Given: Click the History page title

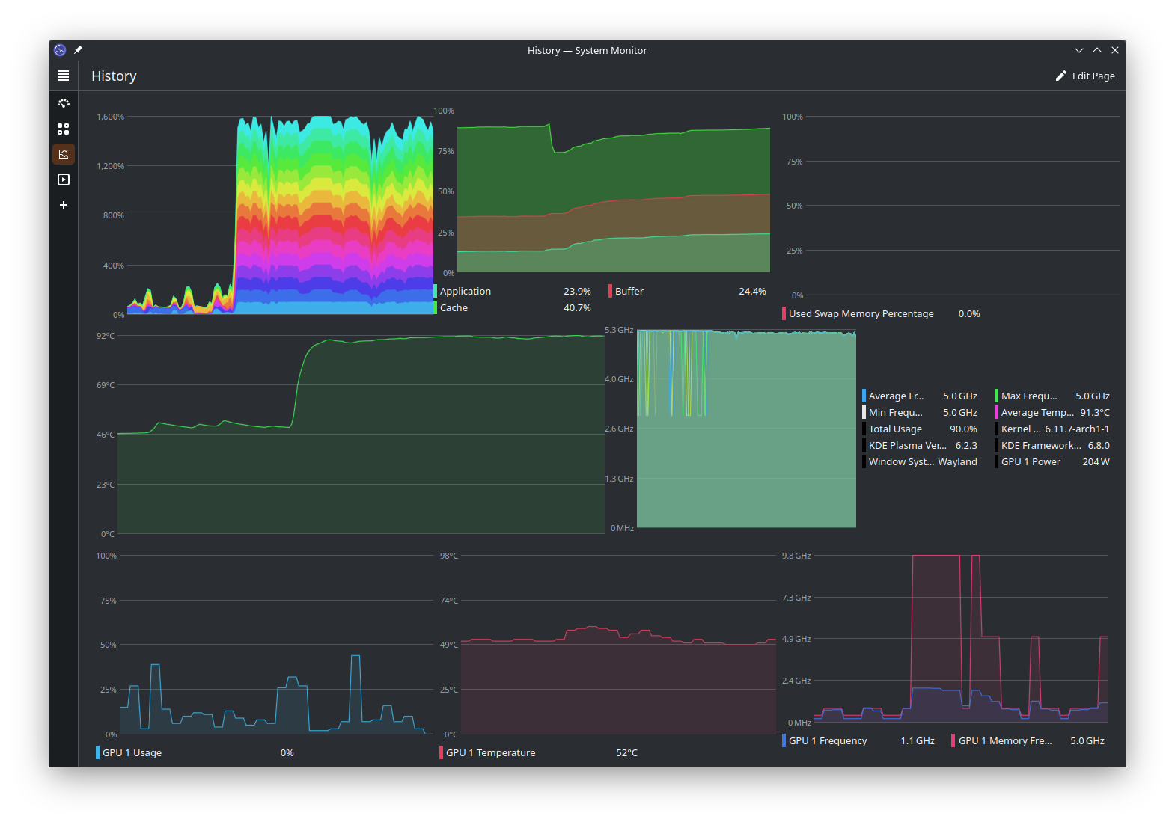Looking at the screenshot, I should click(114, 76).
